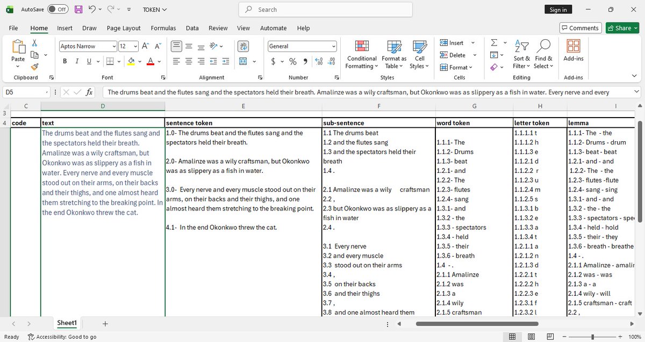Click the Percent Style icon
This screenshot has width=645, height=342.
(x=293, y=61)
